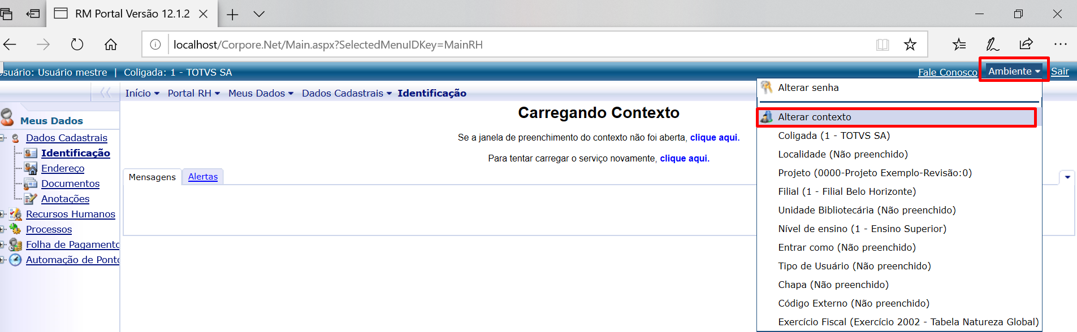Click the Alterar contexto icon
The image size is (1077, 332).
coord(767,117)
